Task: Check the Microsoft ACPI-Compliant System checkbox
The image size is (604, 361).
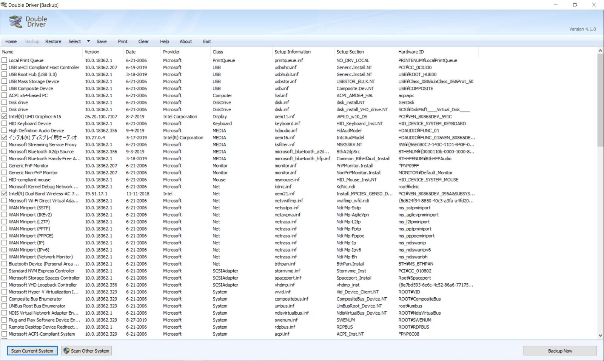Action: [x=5, y=334]
